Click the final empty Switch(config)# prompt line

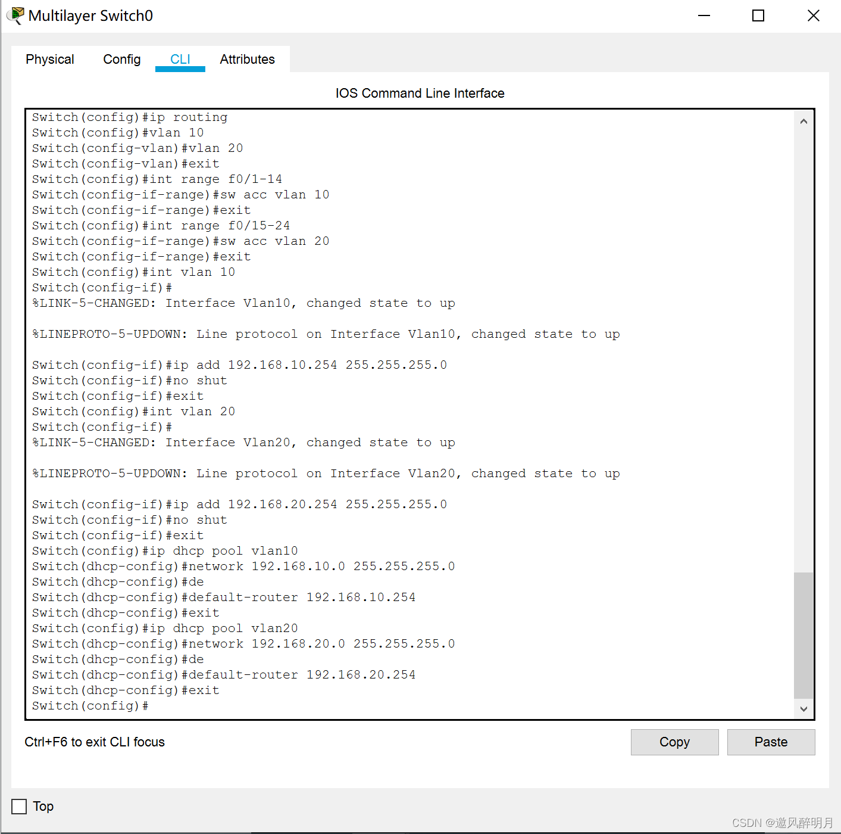point(90,706)
